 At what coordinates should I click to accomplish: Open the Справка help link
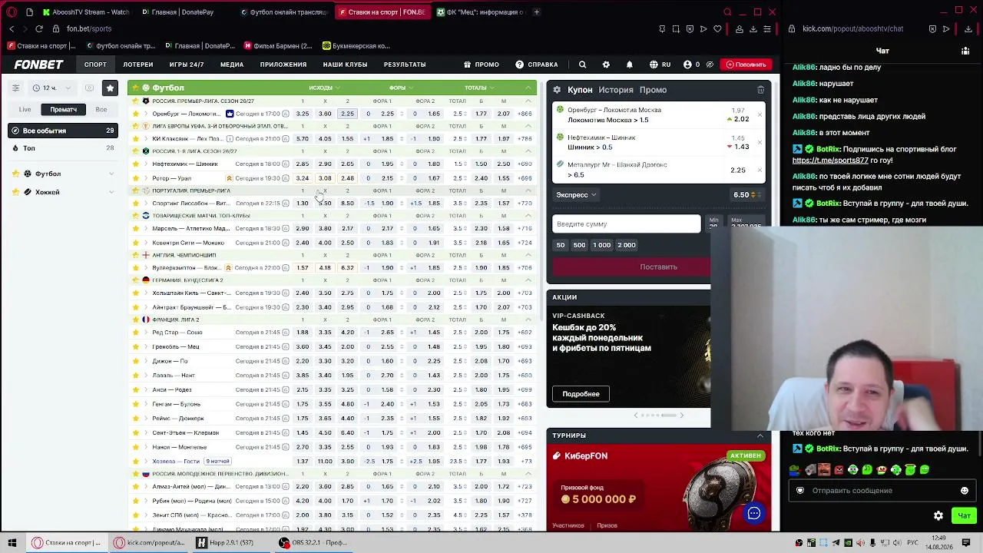537,65
